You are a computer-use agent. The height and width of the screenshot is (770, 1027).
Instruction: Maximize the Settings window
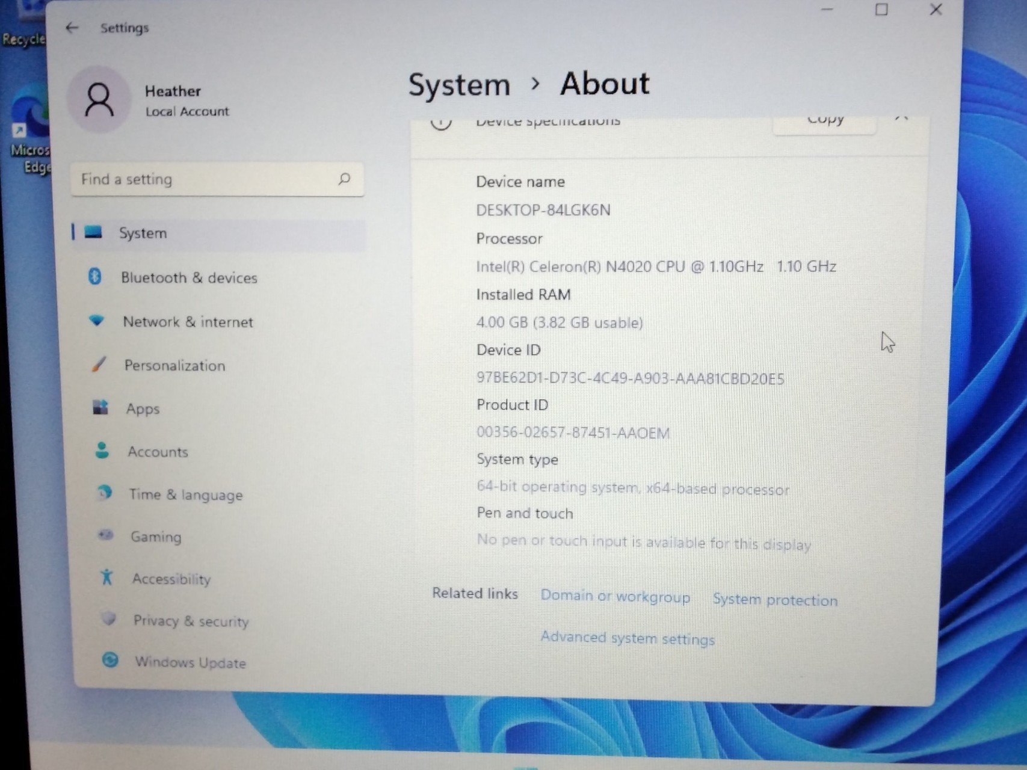coord(881,10)
